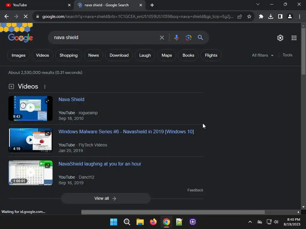
Task: Clear the search box text
Action: pos(162,38)
